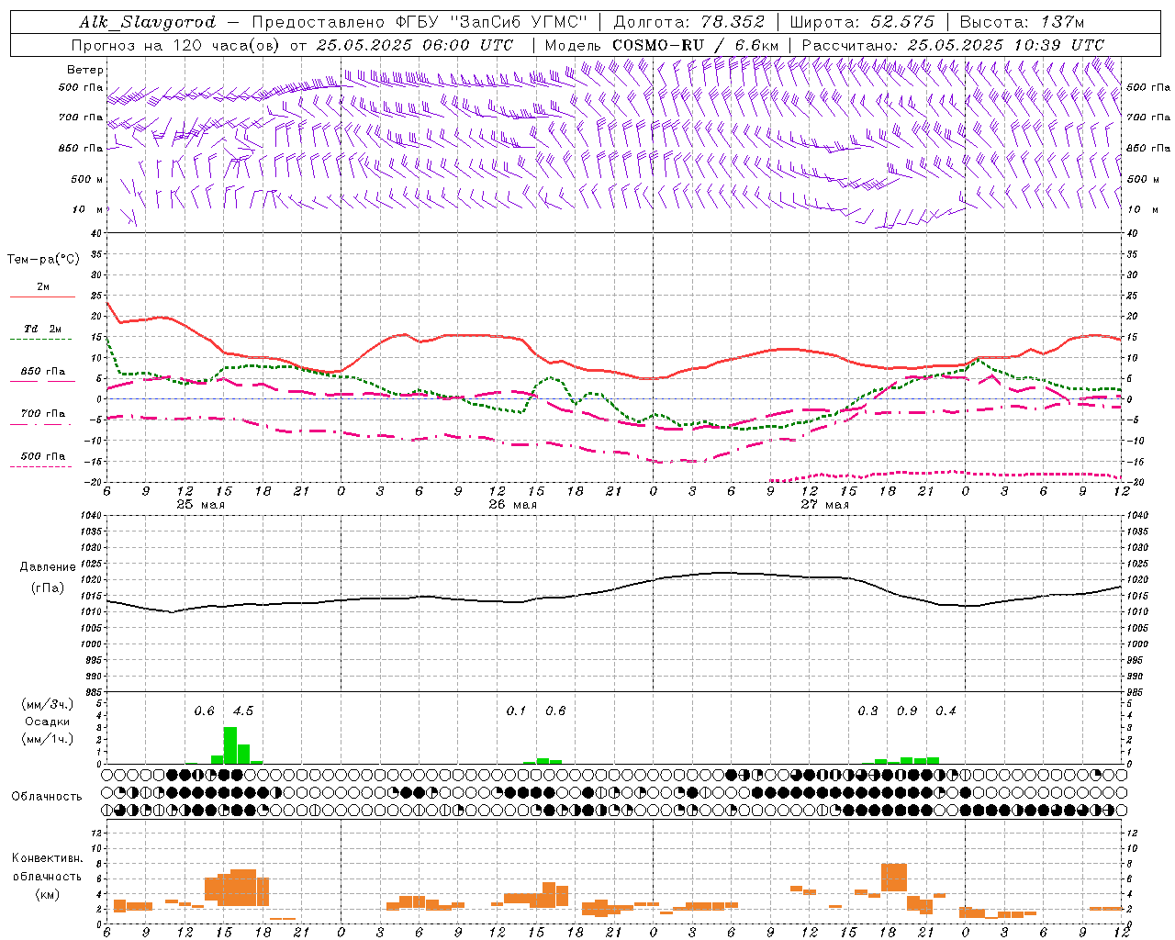Image resolution: width=1175 pixels, height=940 pixels.
Task: Click the tallest orange convective cloud bar on 25 мая
Action: [243, 888]
